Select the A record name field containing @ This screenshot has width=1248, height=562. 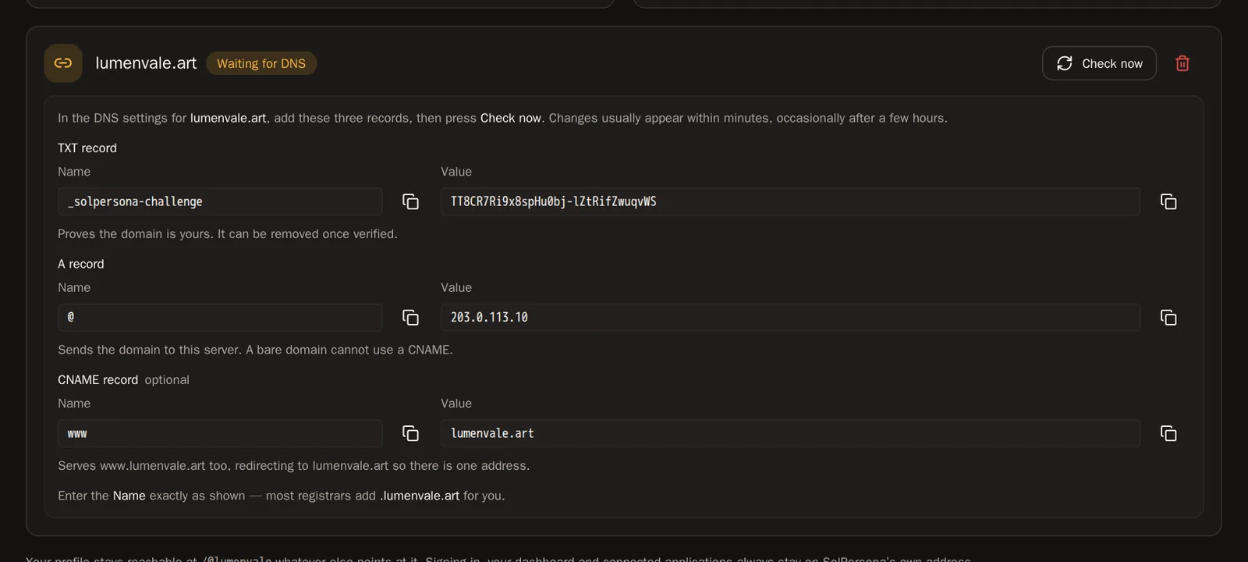[x=220, y=318]
